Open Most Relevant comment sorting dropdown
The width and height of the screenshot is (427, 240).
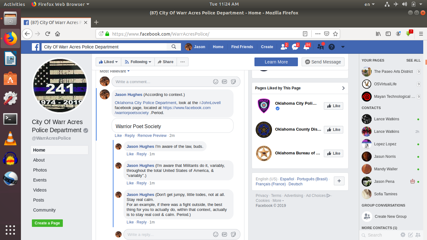(114, 71)
